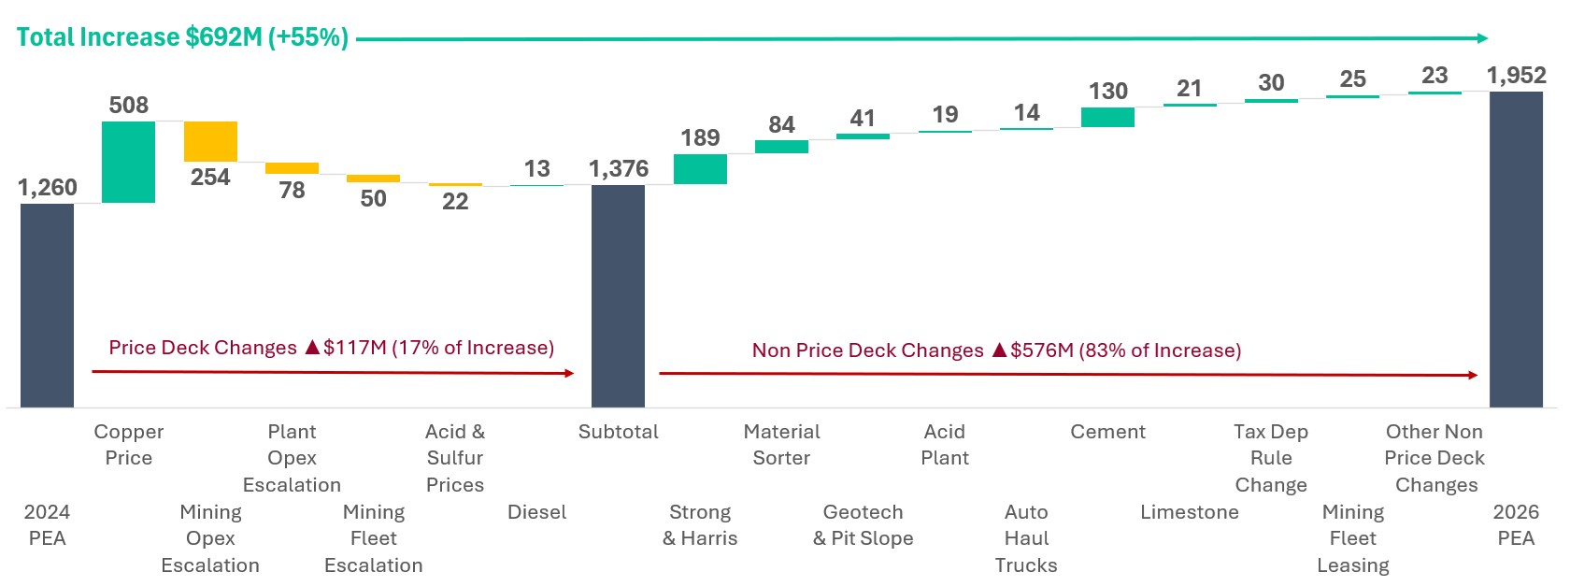Select the Geotech & Pit Slope axis label
The height and width of the screenshot is (586, 1570).
coord(863,525)
